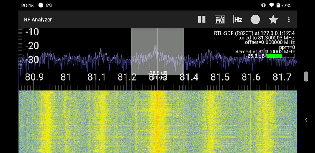Tap the 81.1 frequency axis label
This screenshot has height=153, width=315.
[96, 77]
